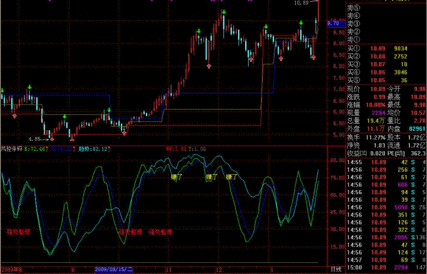Click the red up arrow after the 趋势:82.12 value
427x274 pixels.
(109, 149)
